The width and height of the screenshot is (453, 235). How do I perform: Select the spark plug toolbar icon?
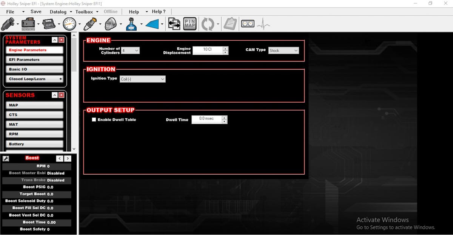[x=90, y=24]
